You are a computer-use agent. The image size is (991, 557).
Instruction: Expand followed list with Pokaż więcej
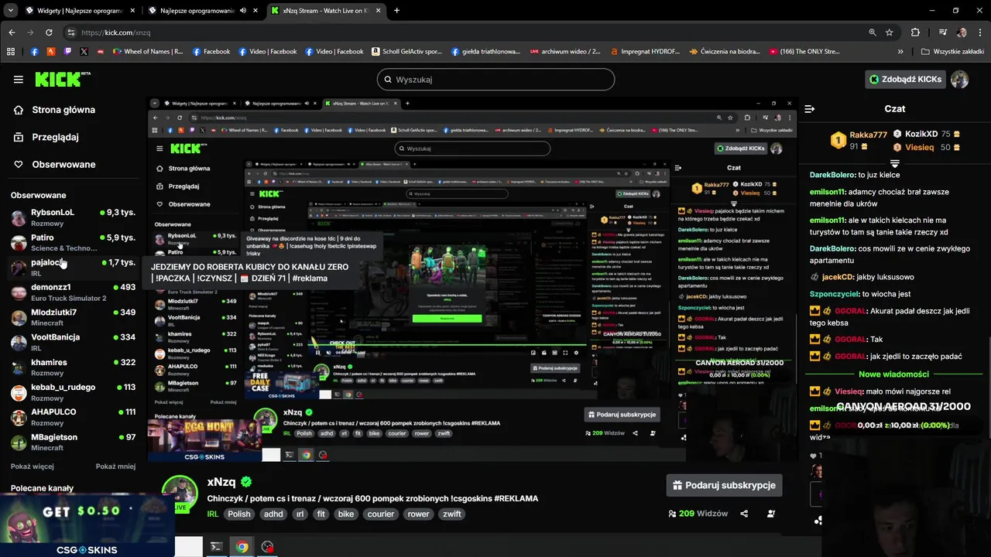click(x=33, y=466)
